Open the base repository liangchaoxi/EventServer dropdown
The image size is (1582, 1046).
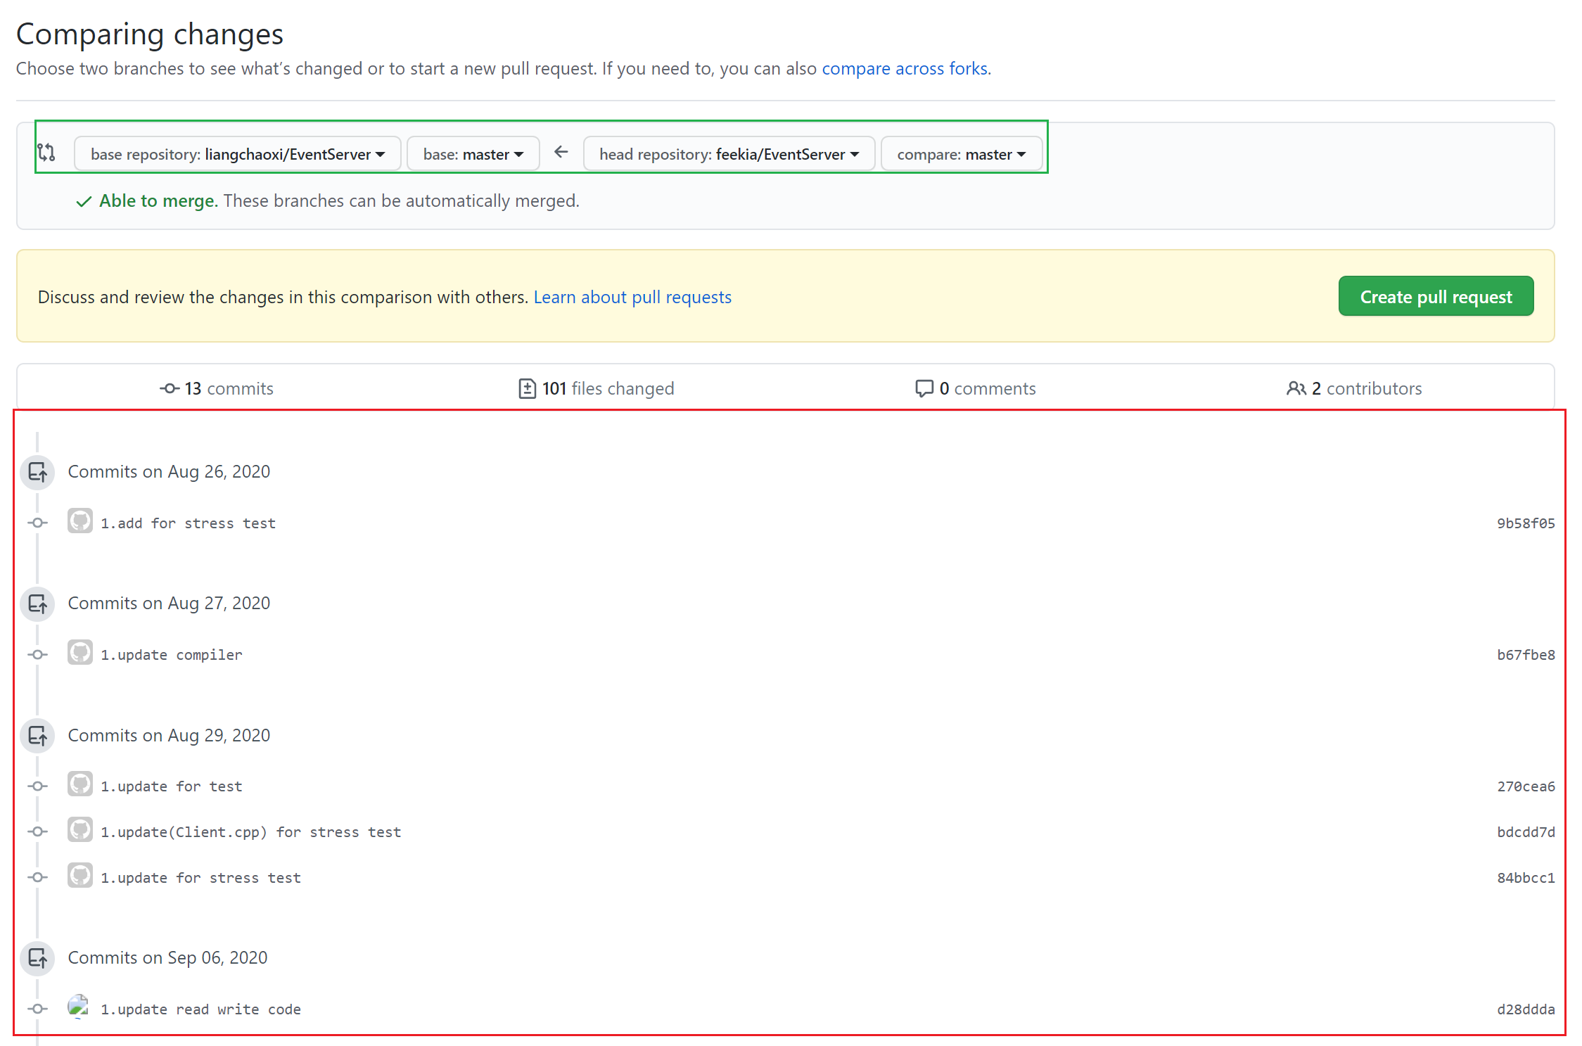[237, 154]
